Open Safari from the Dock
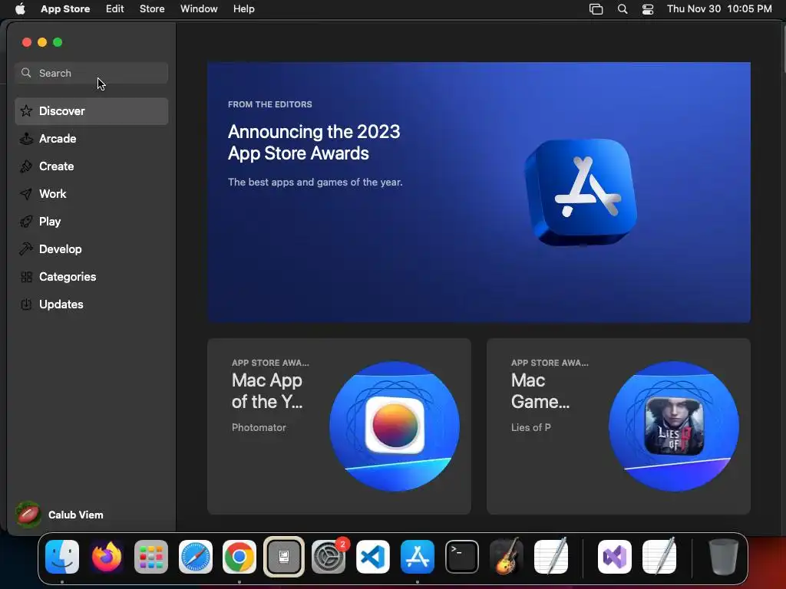Image resolution: width=786 pixels, height=589 pixels. (x=196, y=557)
